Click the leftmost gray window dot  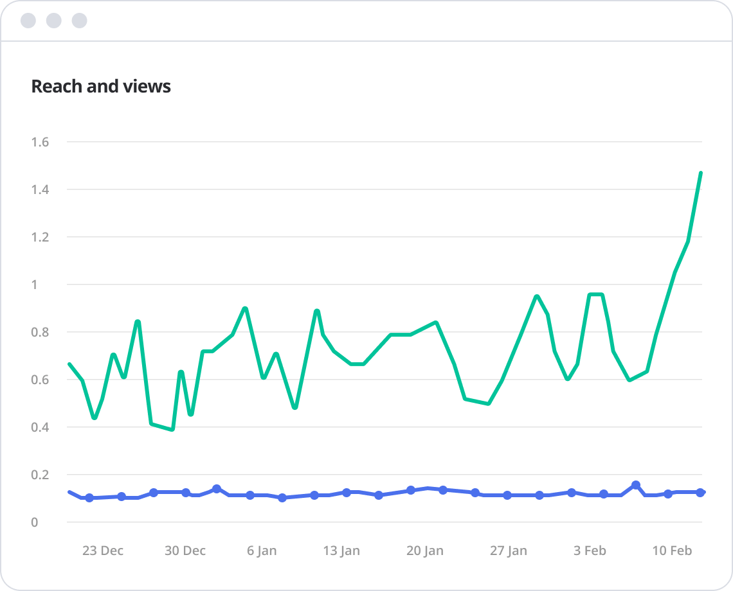[28, 21]
